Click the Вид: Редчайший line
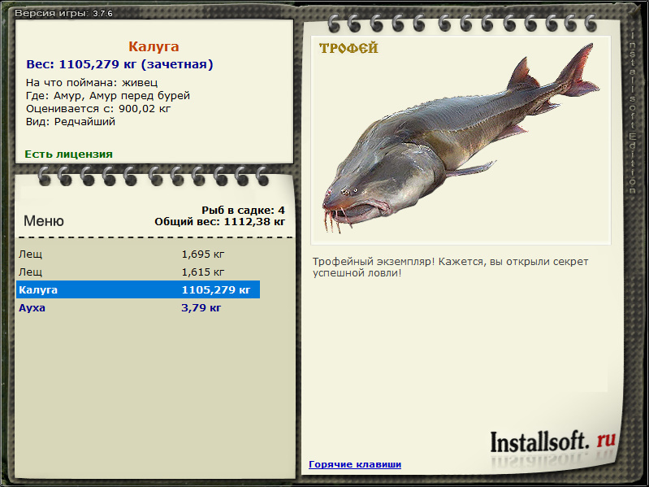 pyautogui.click(x=71, y=122)
